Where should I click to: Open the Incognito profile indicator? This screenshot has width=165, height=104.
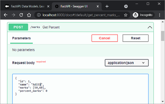[144, 15]
